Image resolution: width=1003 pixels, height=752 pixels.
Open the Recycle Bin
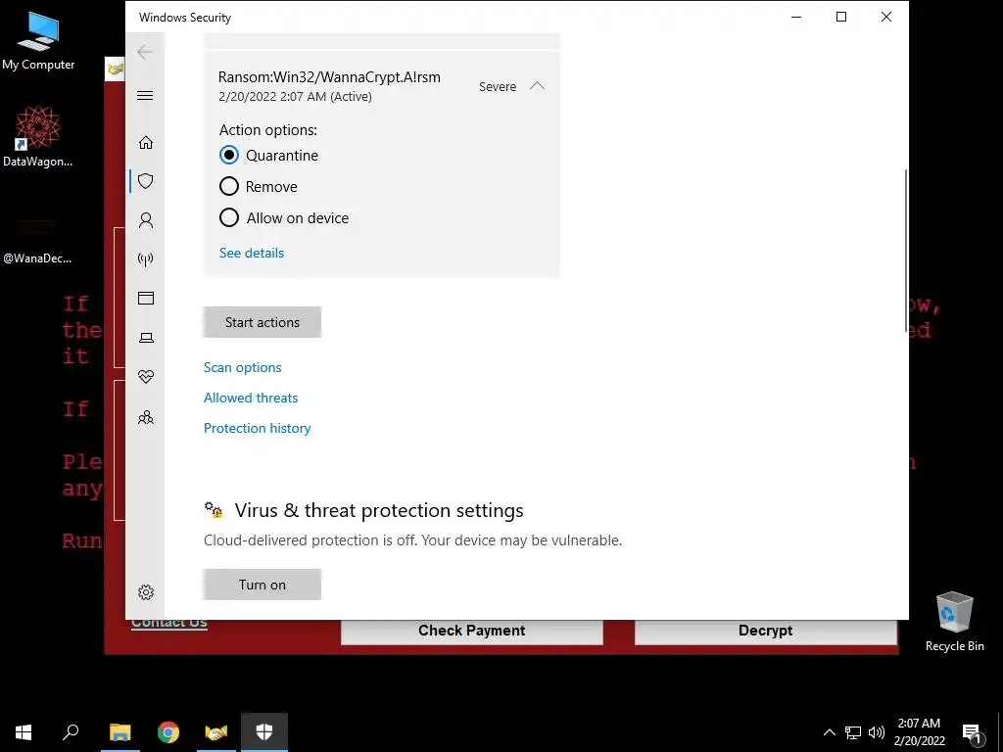coord(954,622)
